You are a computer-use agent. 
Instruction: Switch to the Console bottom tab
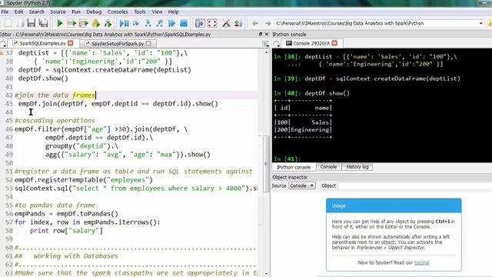[328, 167]
